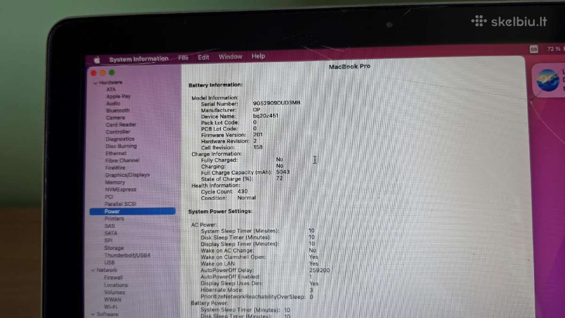Screen dimensions: 565x318
Task: Select Disc Burning in the sidebar
Action: tap(121, 146)
